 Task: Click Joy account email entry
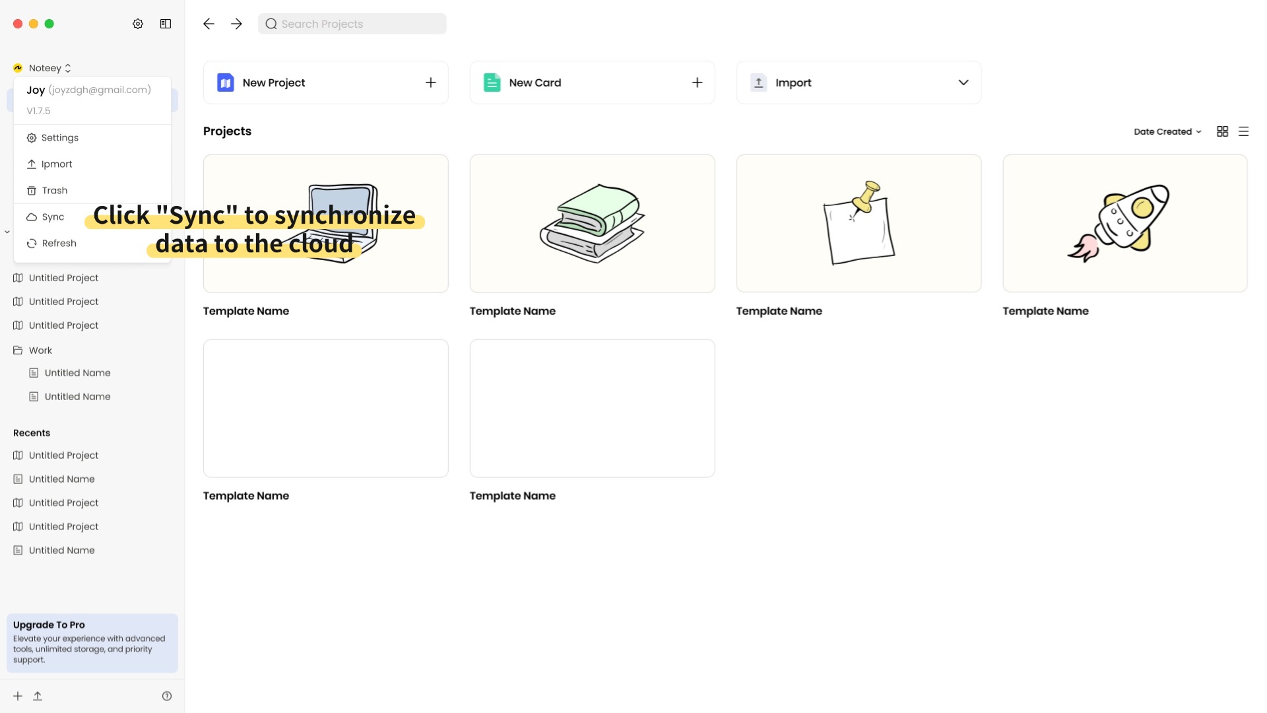[x=88, y=90]
